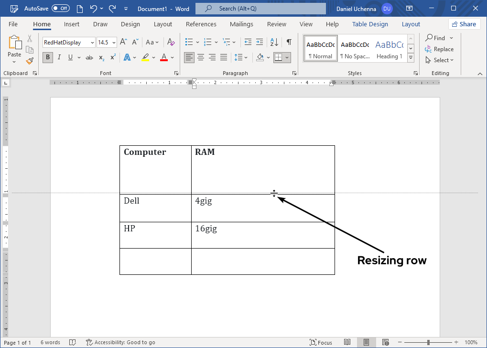Open the References ribbon tab
This screenshot has height=348, width=487.
(201, 24)
